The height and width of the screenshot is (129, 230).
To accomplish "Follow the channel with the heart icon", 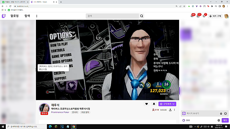I will [x=147, y=104].
